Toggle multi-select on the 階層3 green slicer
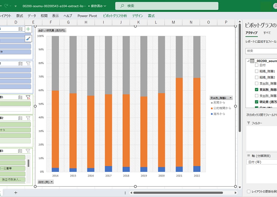The image size is (277, 197). coord(20,151)
